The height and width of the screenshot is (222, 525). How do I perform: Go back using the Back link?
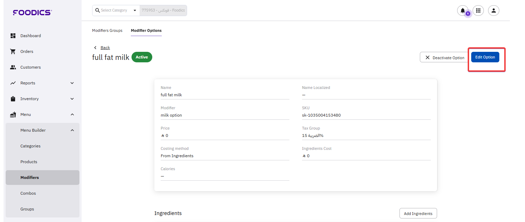tap(105, 48)
